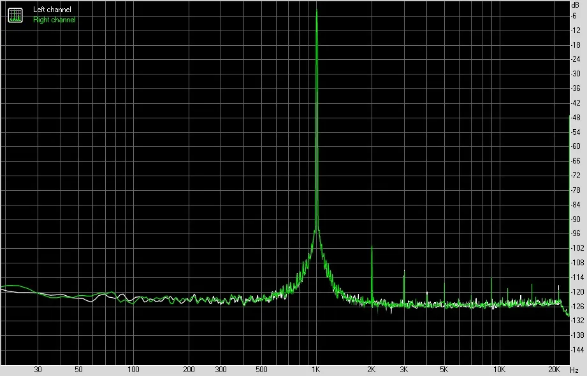Click the Hz unit label
The height and width of the screenshot is (376, 587).
point(575,370)
